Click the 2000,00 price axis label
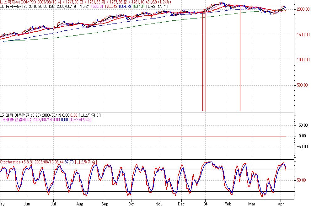 pyautogui.click(x=303, y=10)
